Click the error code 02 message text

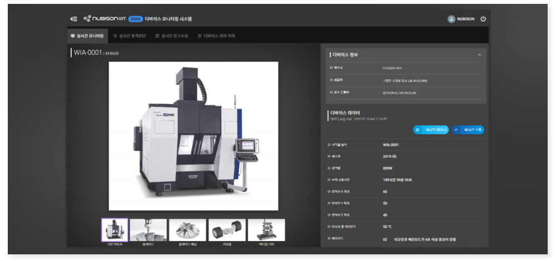click(425, 239)
